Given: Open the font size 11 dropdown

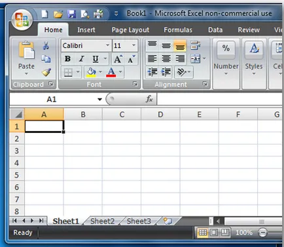Looking at the screenshot, I should point(133,45).
